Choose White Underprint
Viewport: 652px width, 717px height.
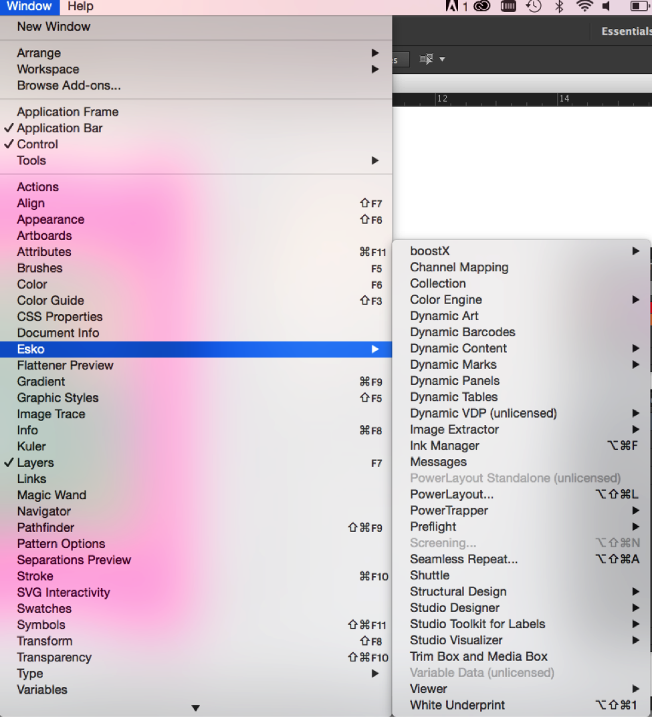pos(522,705)
